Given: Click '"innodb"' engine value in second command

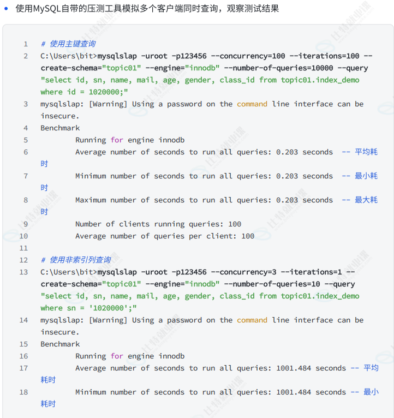Looking at the screenshot, I should tap(202, 284).
